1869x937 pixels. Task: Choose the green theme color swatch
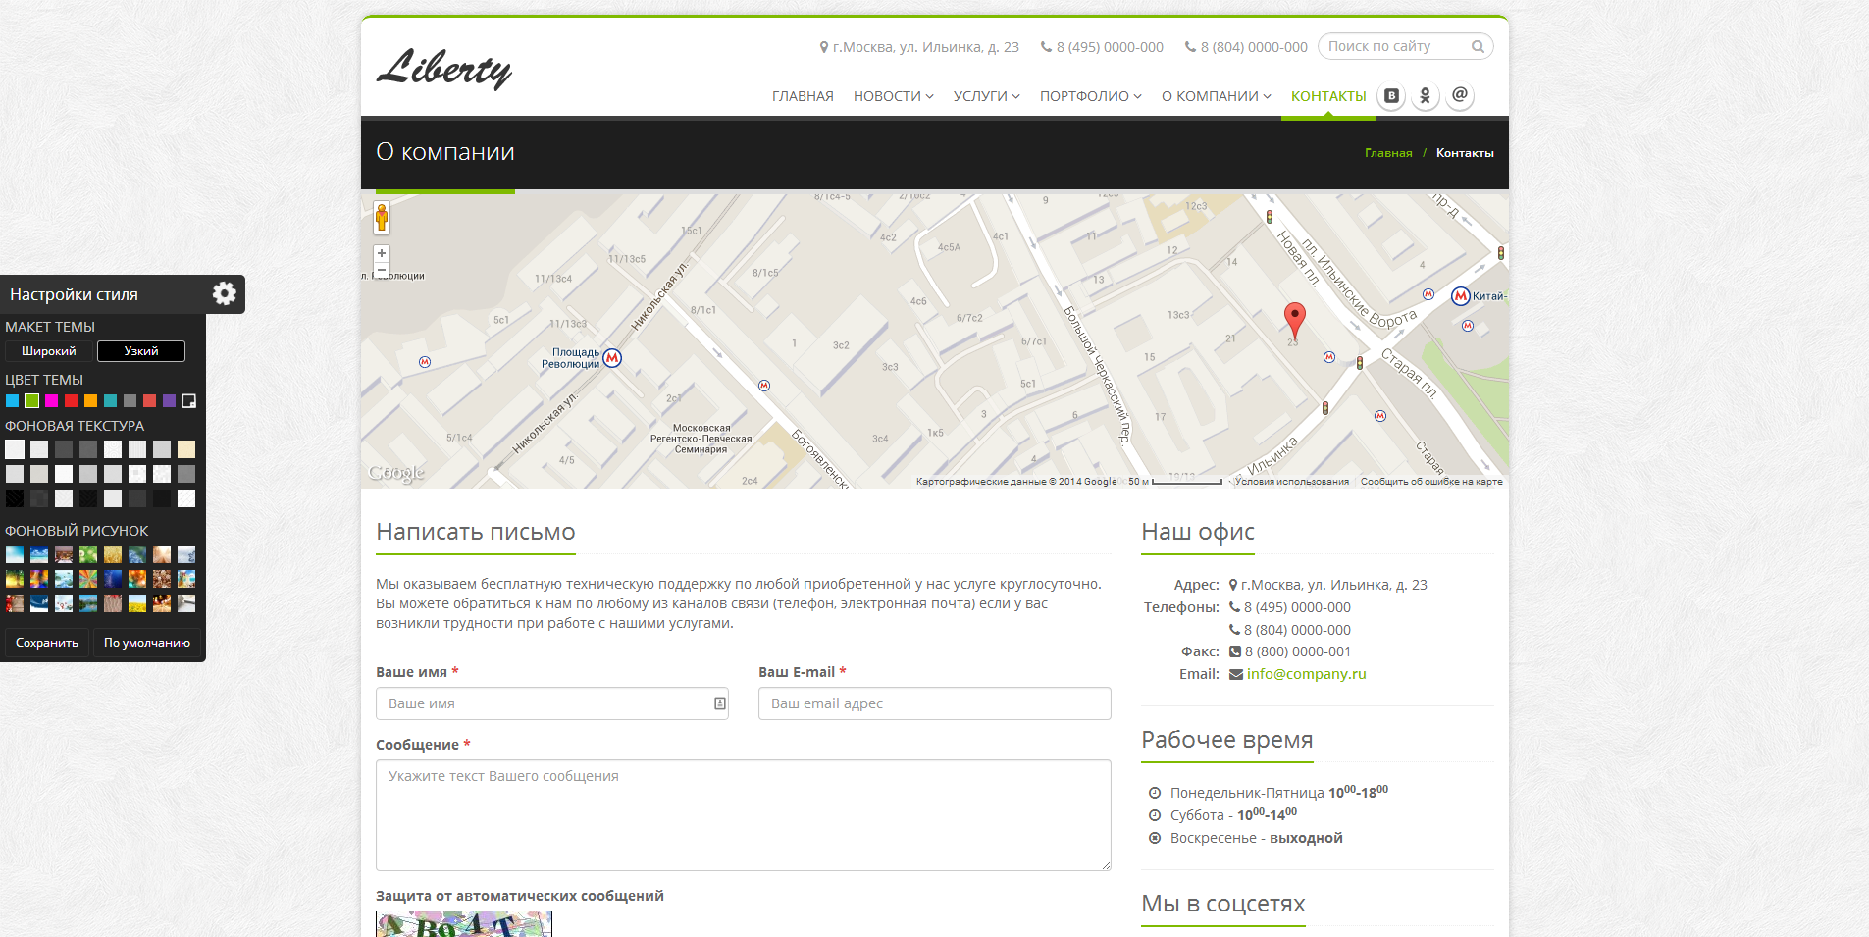[x=31, y=400]
